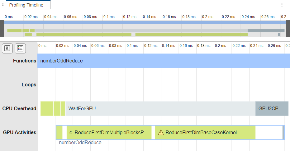Select the c_ReduceFirstDimMultipleBlocksP kernel block
Viewport: 290px width, 151px height.
tap(109, 132)
